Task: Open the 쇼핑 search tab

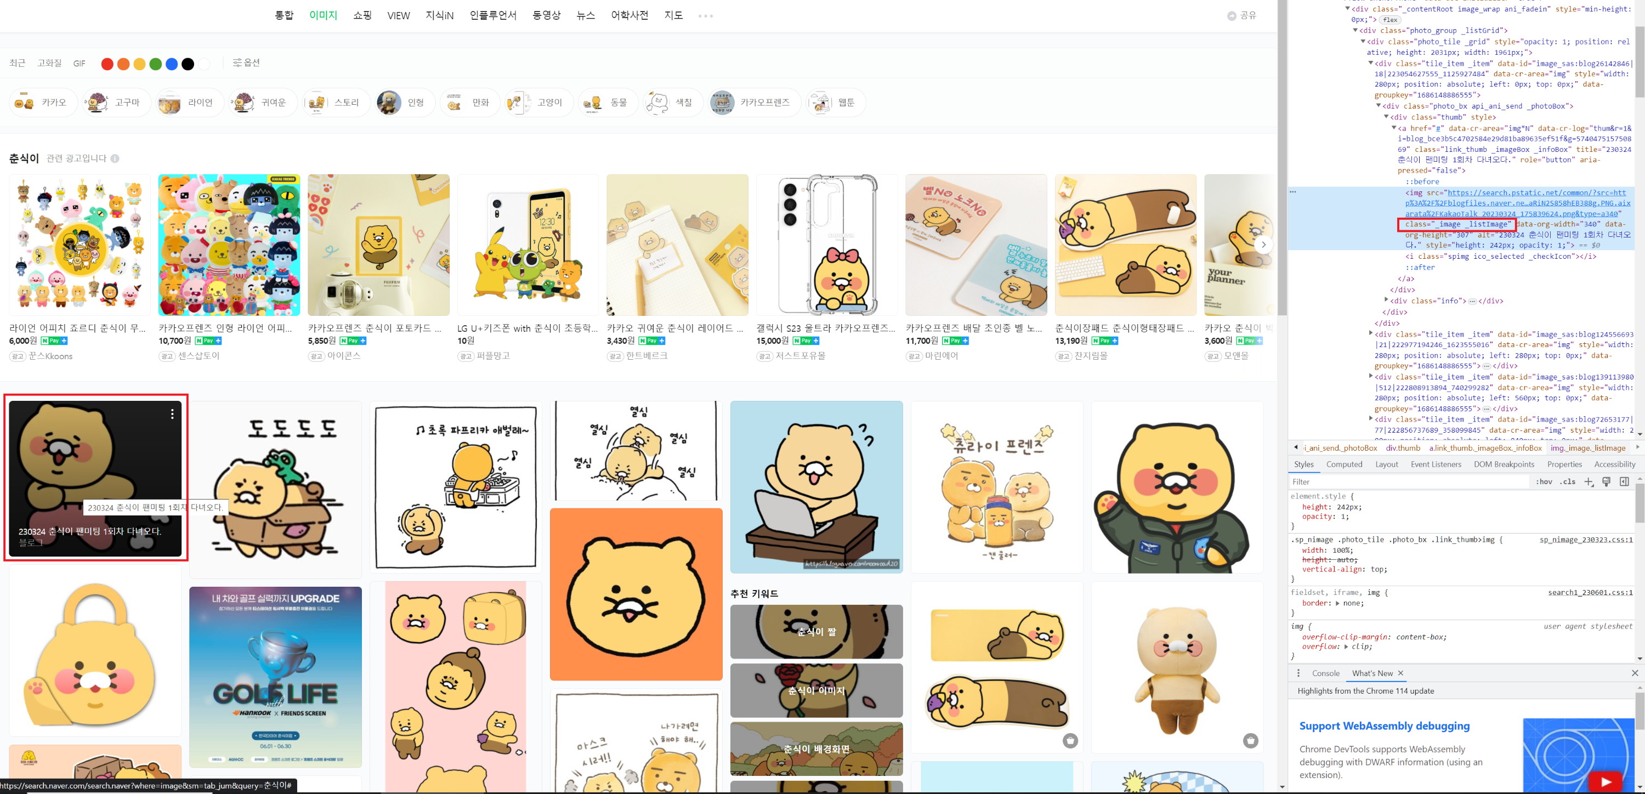Action: point(362,15)
